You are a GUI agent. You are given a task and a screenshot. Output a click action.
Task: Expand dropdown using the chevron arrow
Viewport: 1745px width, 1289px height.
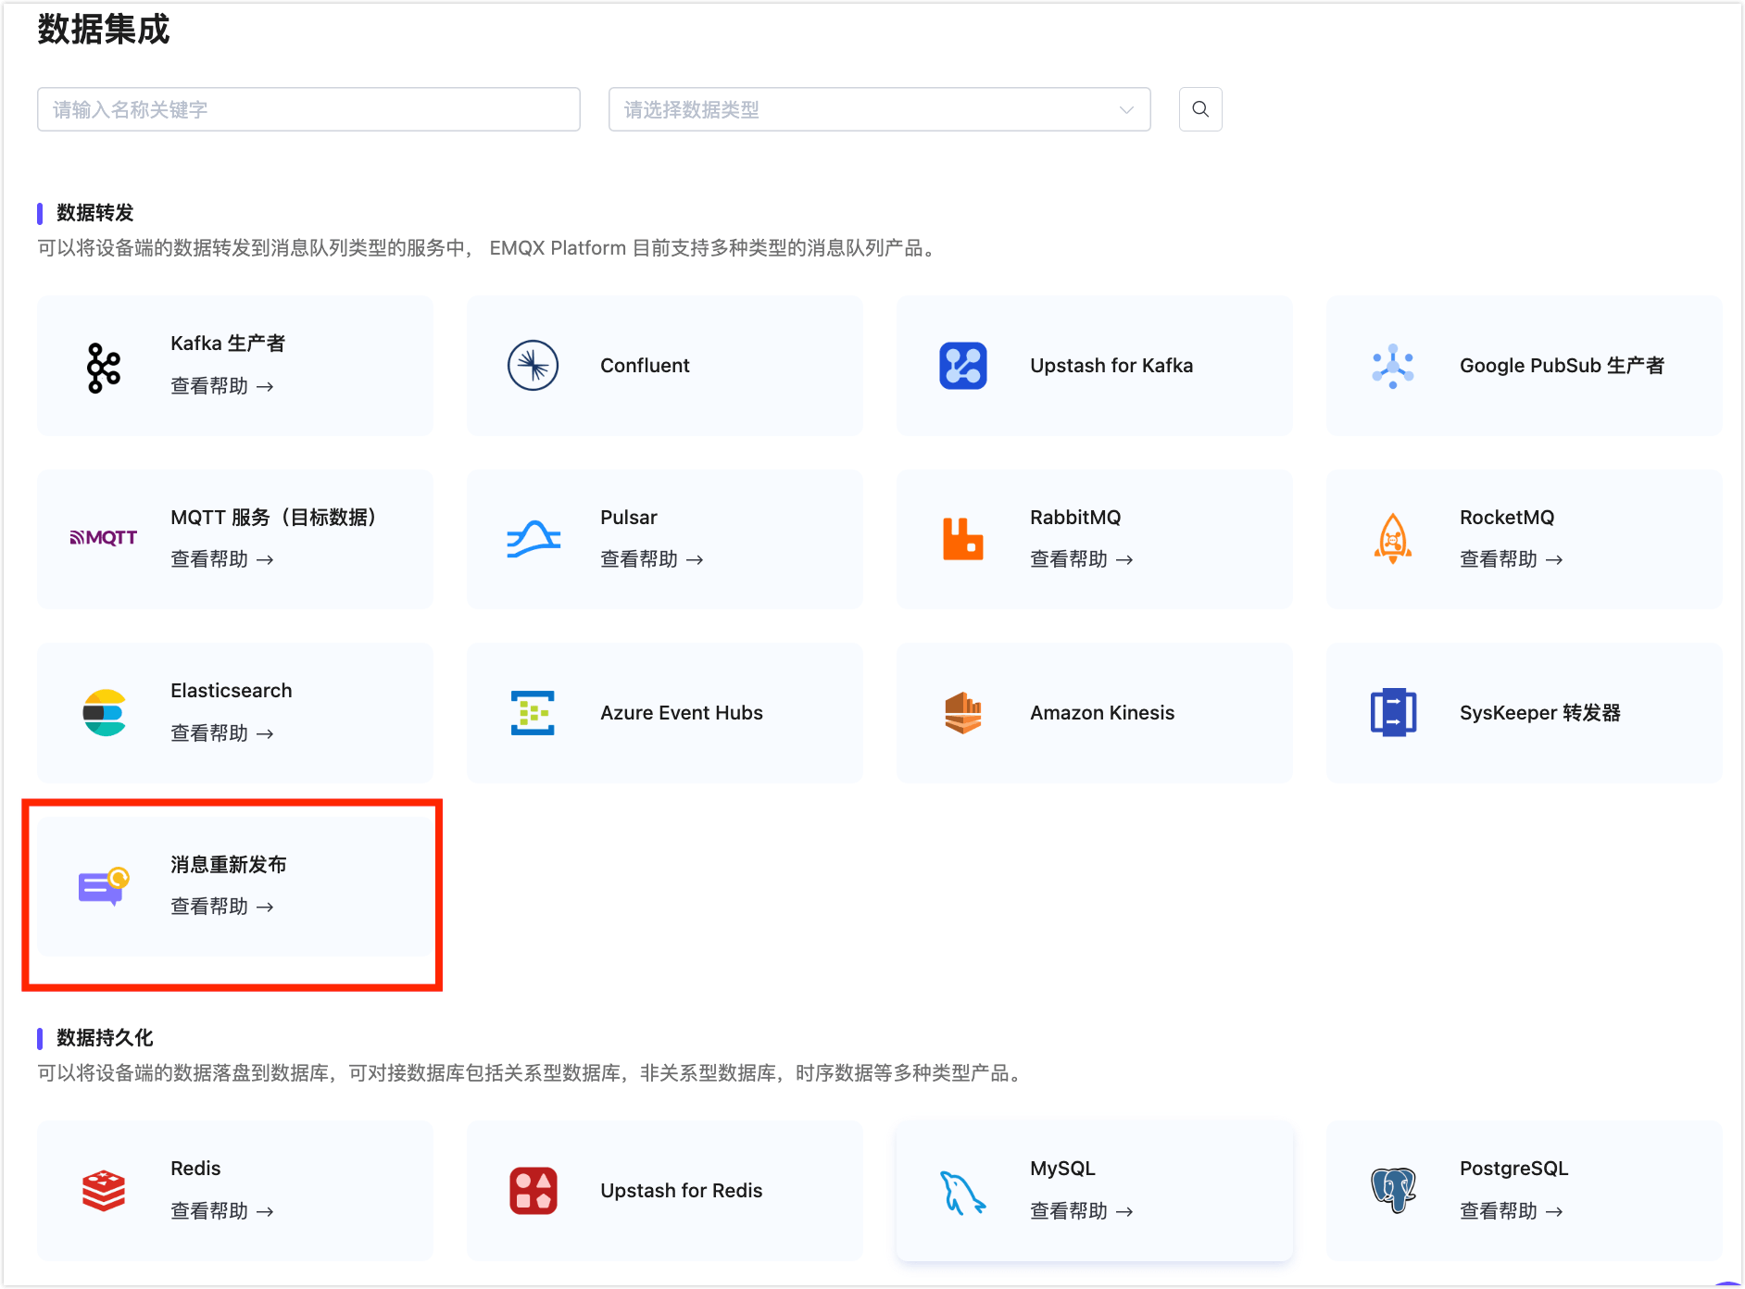pos(1126,109)
